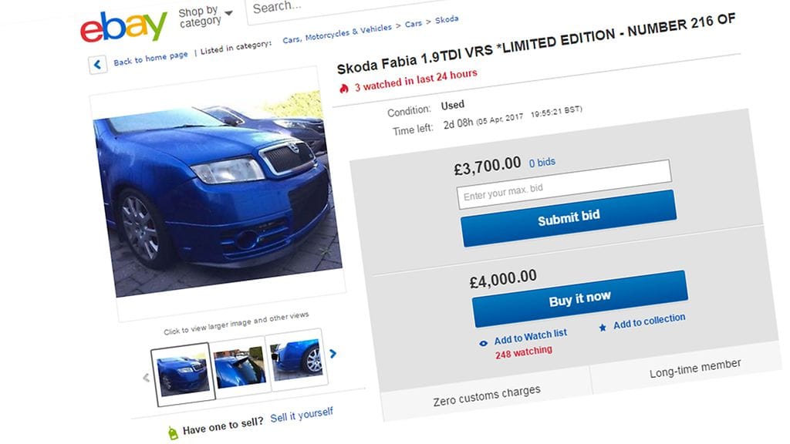Show next thumbnails with right arrow
This screenshot has width=790, height=444.
tap(333, 354)
